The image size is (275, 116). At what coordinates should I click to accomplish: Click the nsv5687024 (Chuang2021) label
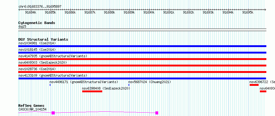pos(150,82)
